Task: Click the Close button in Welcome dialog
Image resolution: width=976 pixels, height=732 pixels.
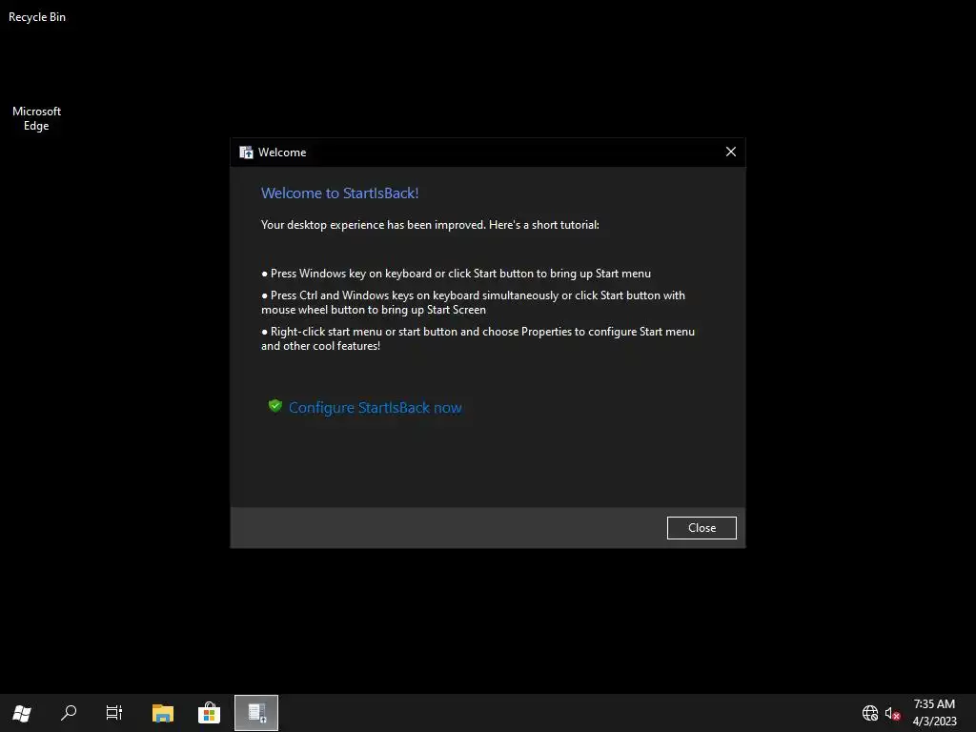Action: [701, 528]
